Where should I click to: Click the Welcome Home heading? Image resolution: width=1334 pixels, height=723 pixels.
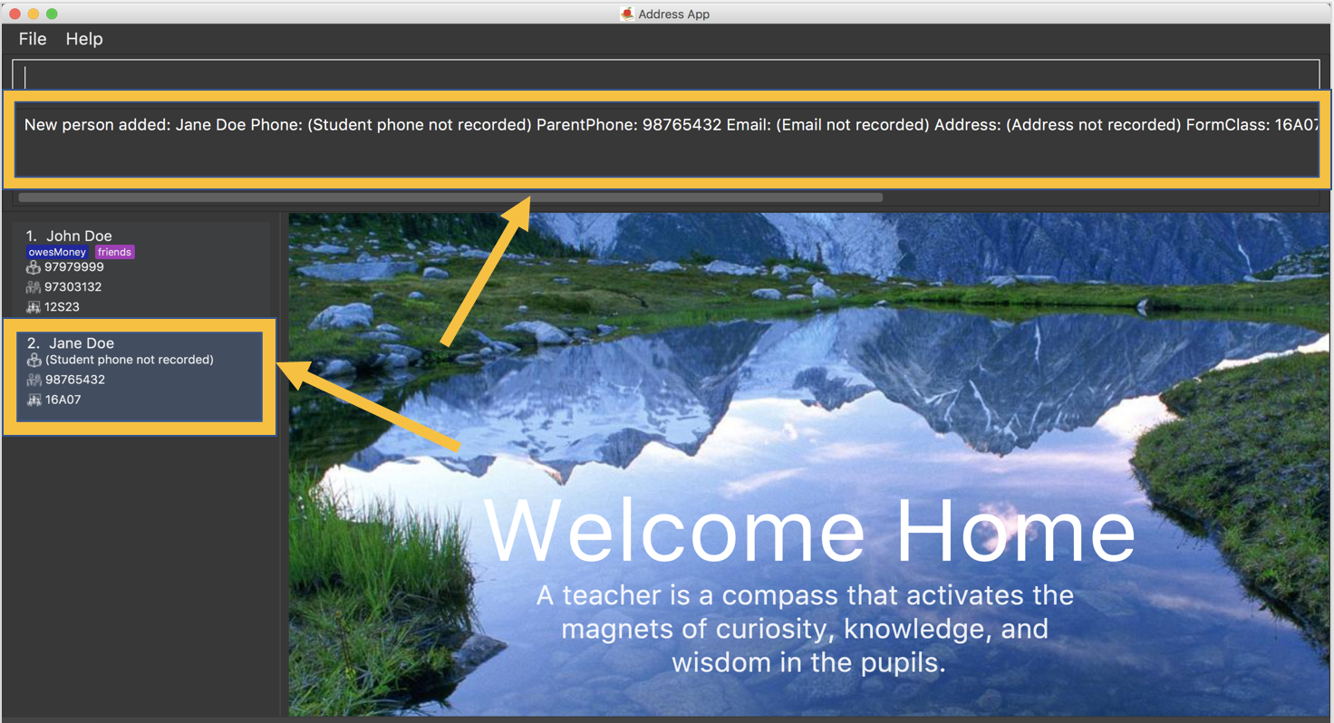click(809, 531)
